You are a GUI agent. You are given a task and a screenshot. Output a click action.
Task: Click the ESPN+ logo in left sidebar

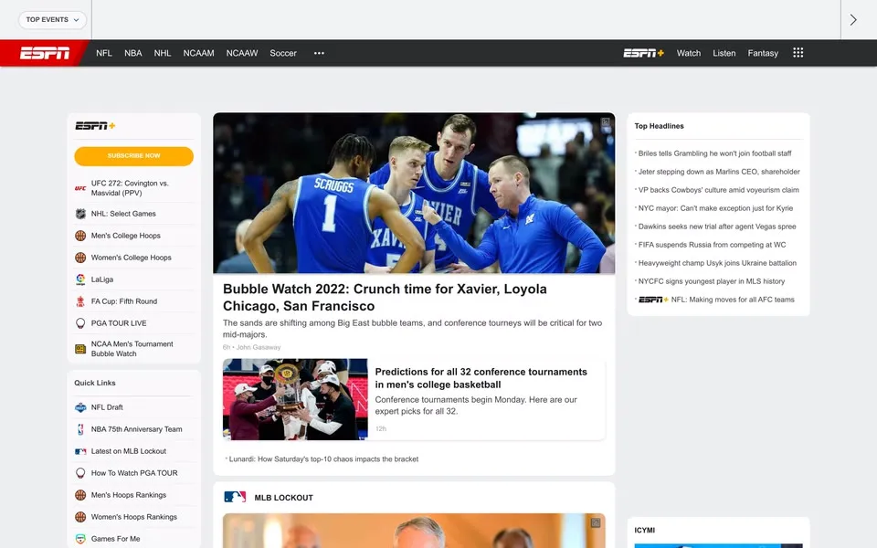coord(95,126)
